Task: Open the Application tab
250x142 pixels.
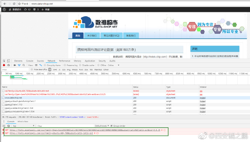Action: tap(90, 61)
